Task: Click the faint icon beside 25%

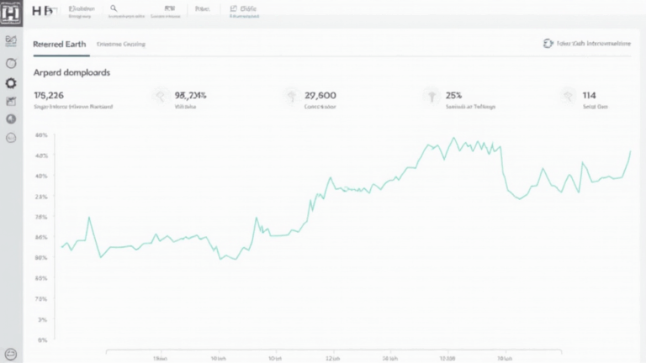Action: (x=432, y=97)
